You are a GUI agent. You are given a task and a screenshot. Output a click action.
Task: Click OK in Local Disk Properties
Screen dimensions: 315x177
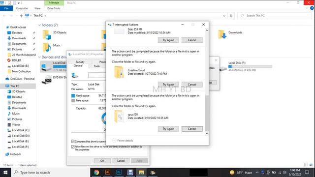pos(102,161)
